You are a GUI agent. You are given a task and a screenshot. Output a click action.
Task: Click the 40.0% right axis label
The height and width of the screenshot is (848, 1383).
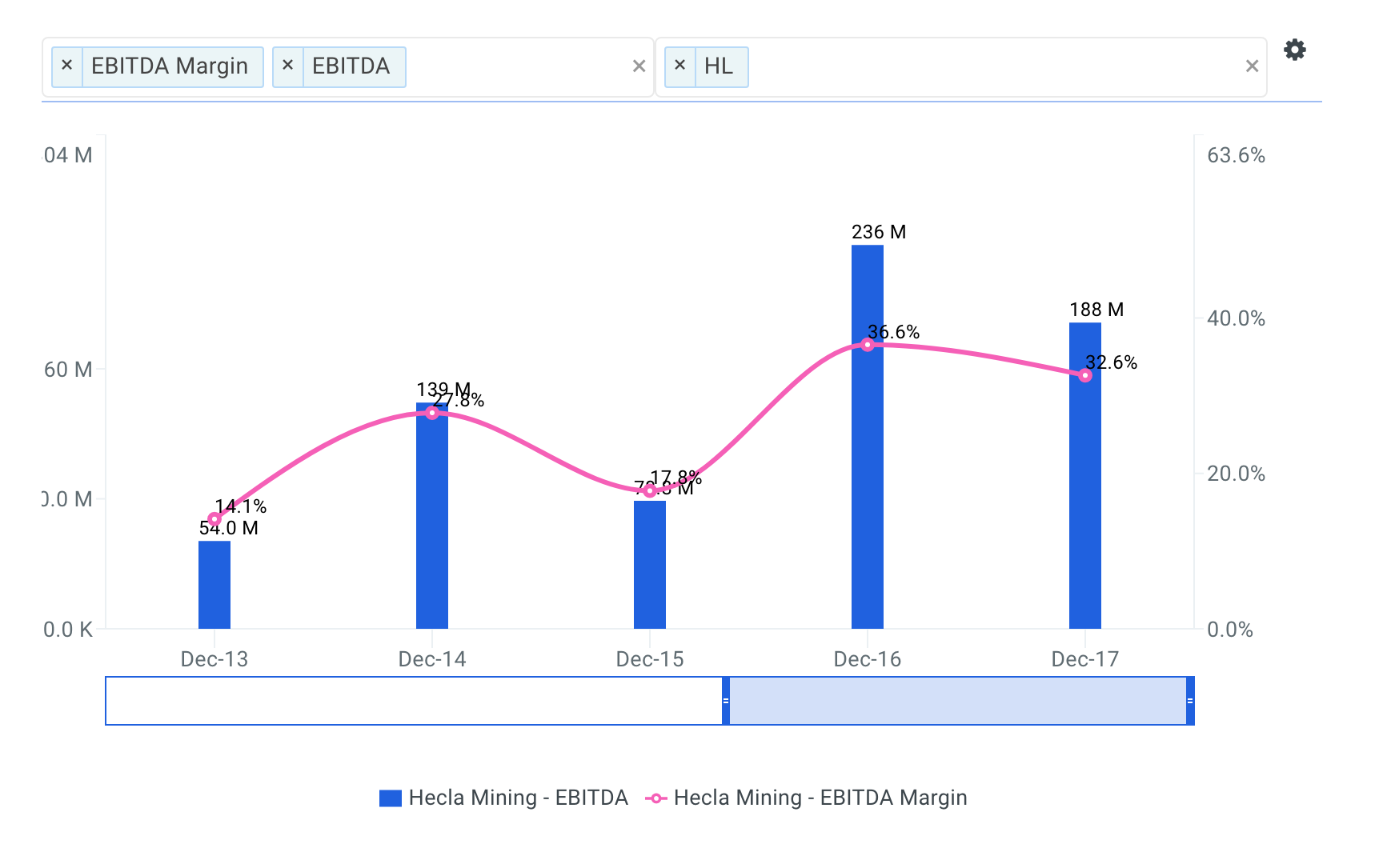[x=1237, y=318]
